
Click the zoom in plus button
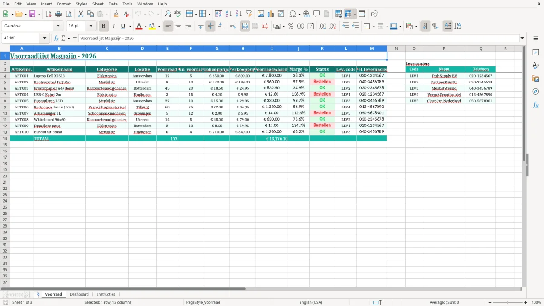pos(525,302)
